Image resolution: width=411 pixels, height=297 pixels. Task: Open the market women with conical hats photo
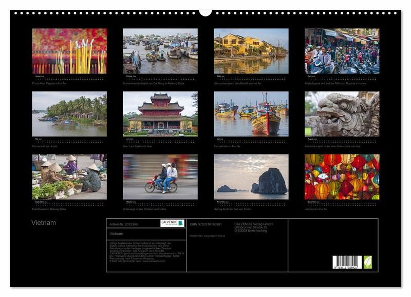coord(69,177)
